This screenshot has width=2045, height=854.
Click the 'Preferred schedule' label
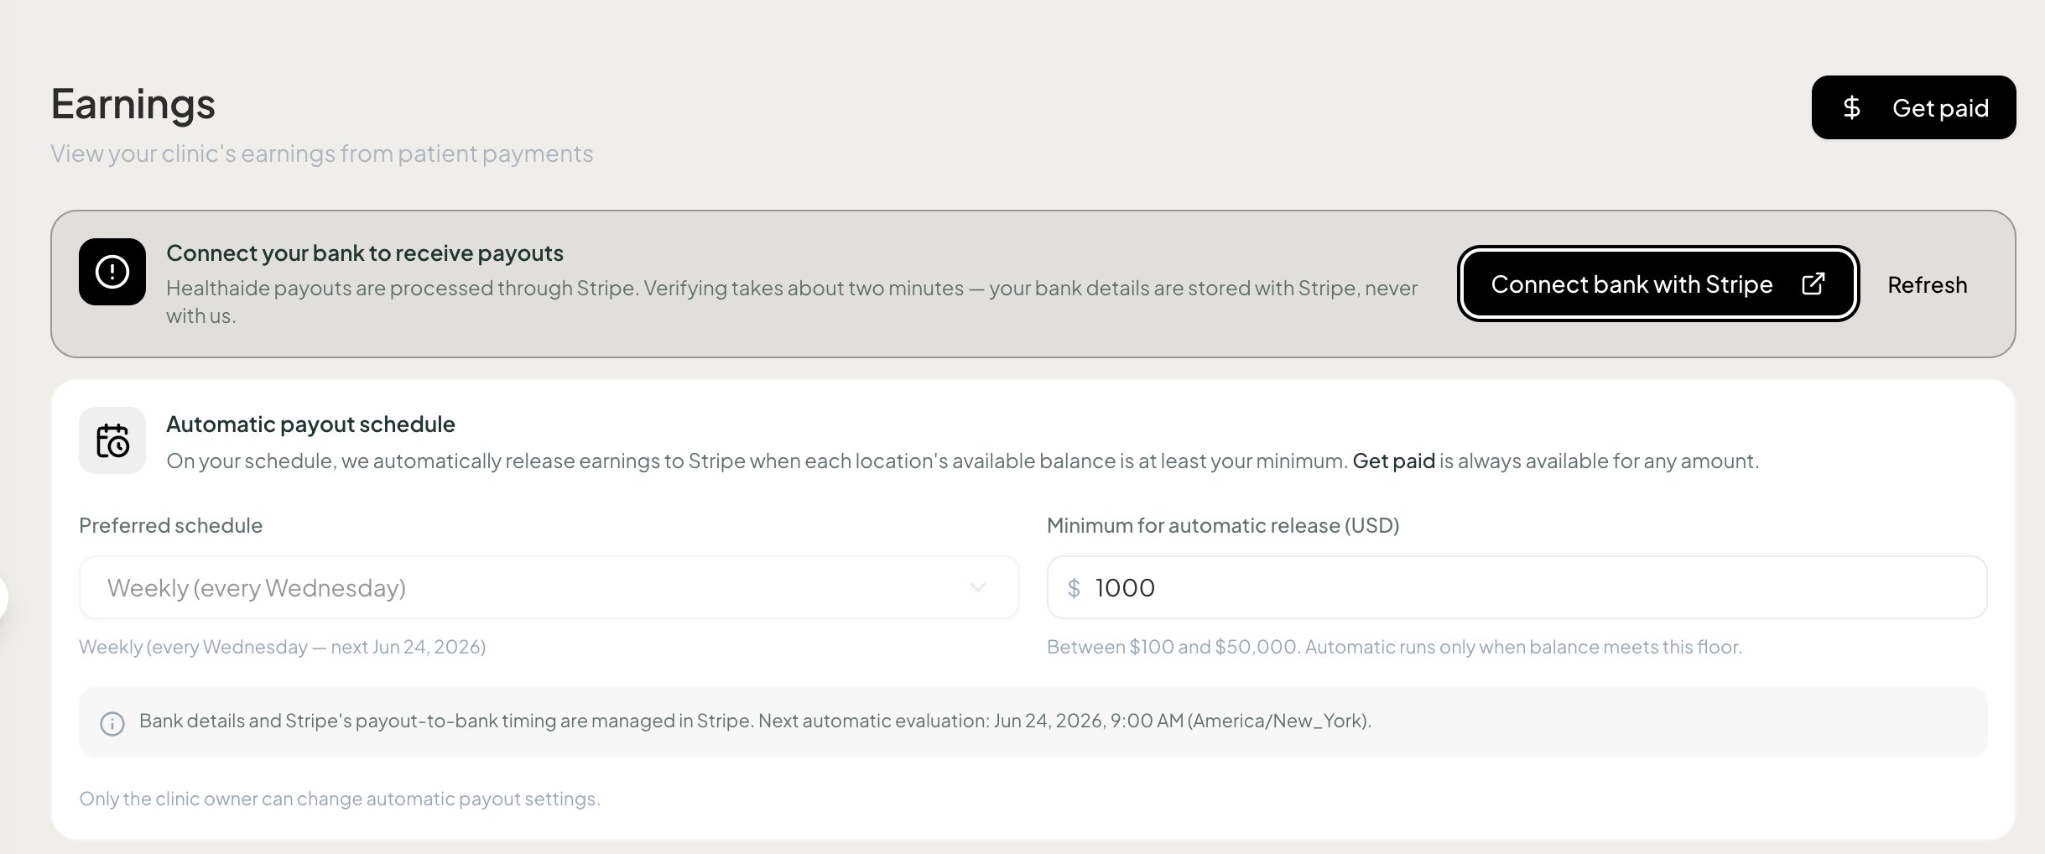coord(170,525)
